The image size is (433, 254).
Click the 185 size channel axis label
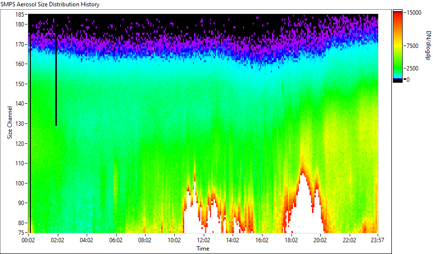pos(19,15)
